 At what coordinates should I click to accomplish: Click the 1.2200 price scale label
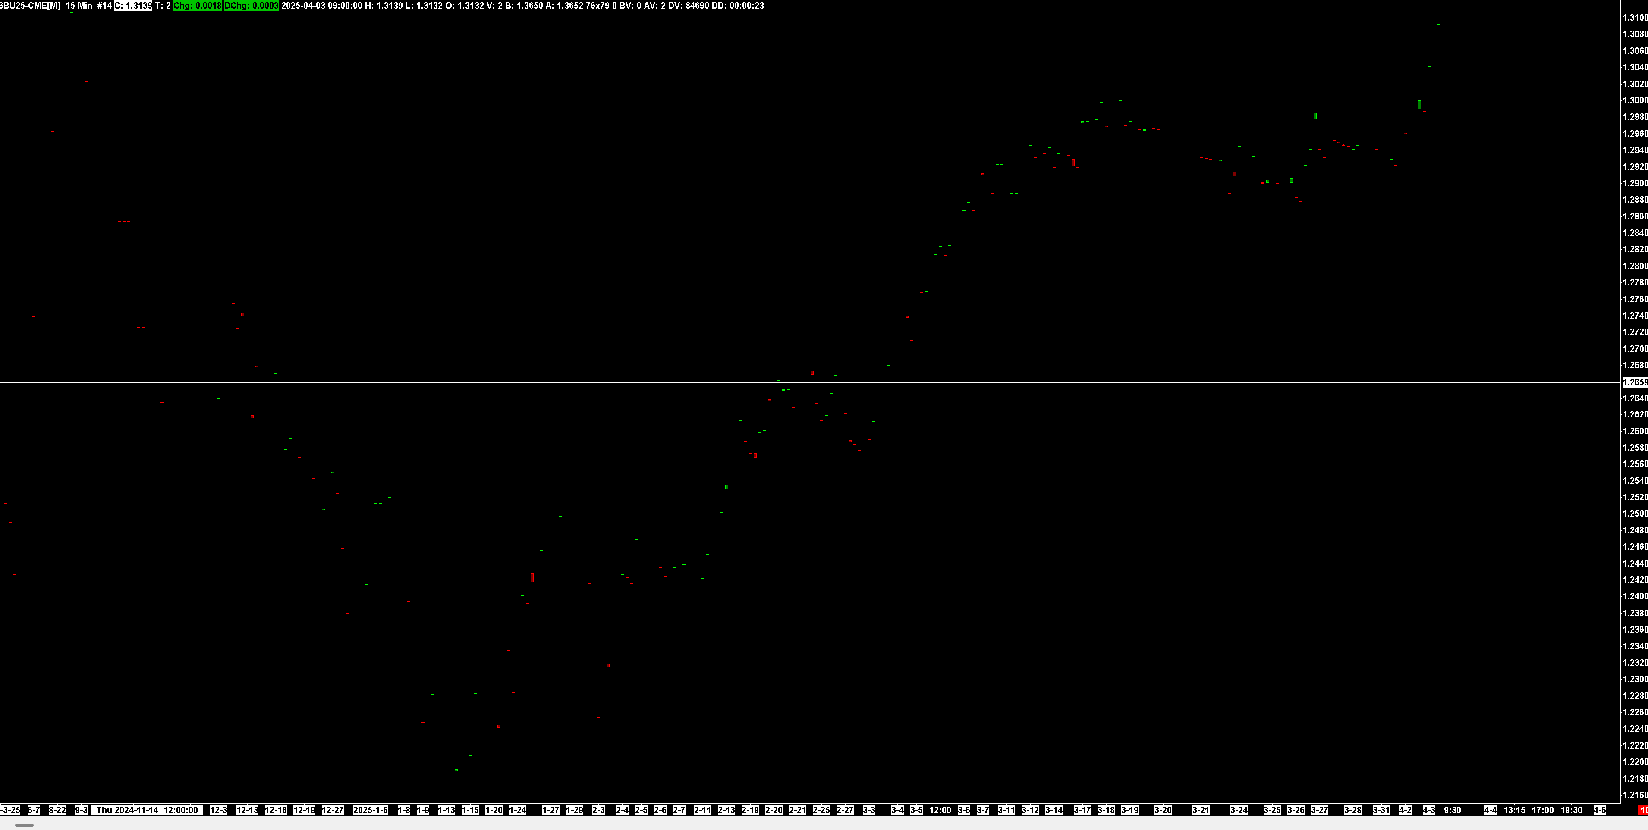point(1635,761)
